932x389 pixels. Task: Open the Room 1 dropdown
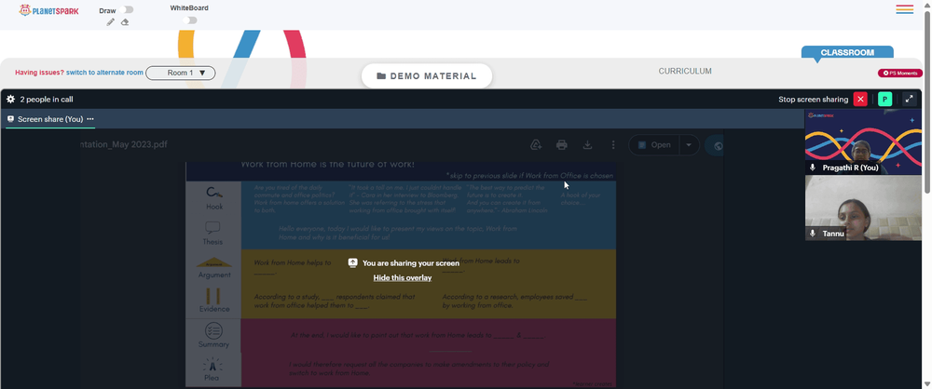pyautogui.click(x=181, y=73)
